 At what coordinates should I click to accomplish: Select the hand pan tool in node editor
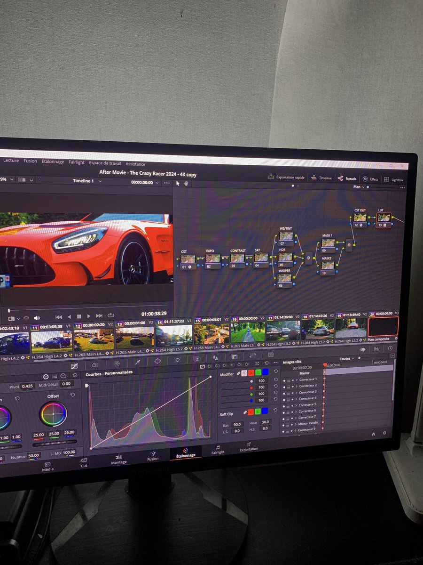point(186,183)
